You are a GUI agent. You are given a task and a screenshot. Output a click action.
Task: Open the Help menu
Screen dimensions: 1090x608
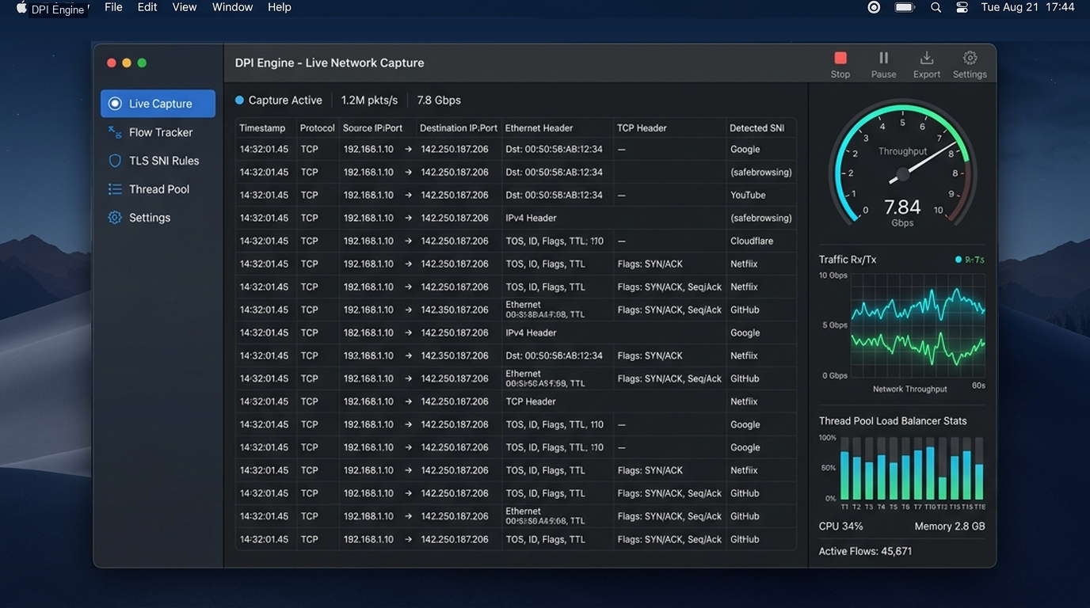click(280, 7)
